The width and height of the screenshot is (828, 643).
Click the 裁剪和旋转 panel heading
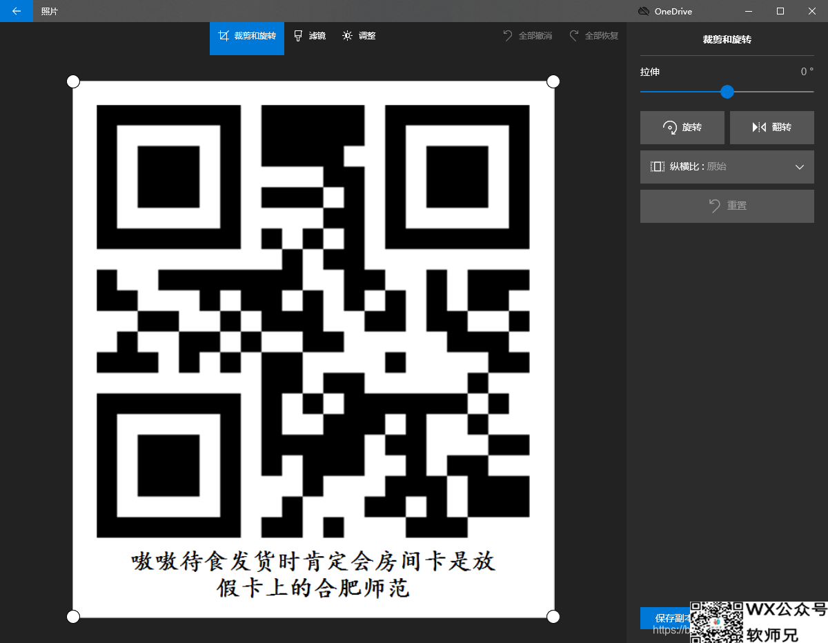click(727, 39)
